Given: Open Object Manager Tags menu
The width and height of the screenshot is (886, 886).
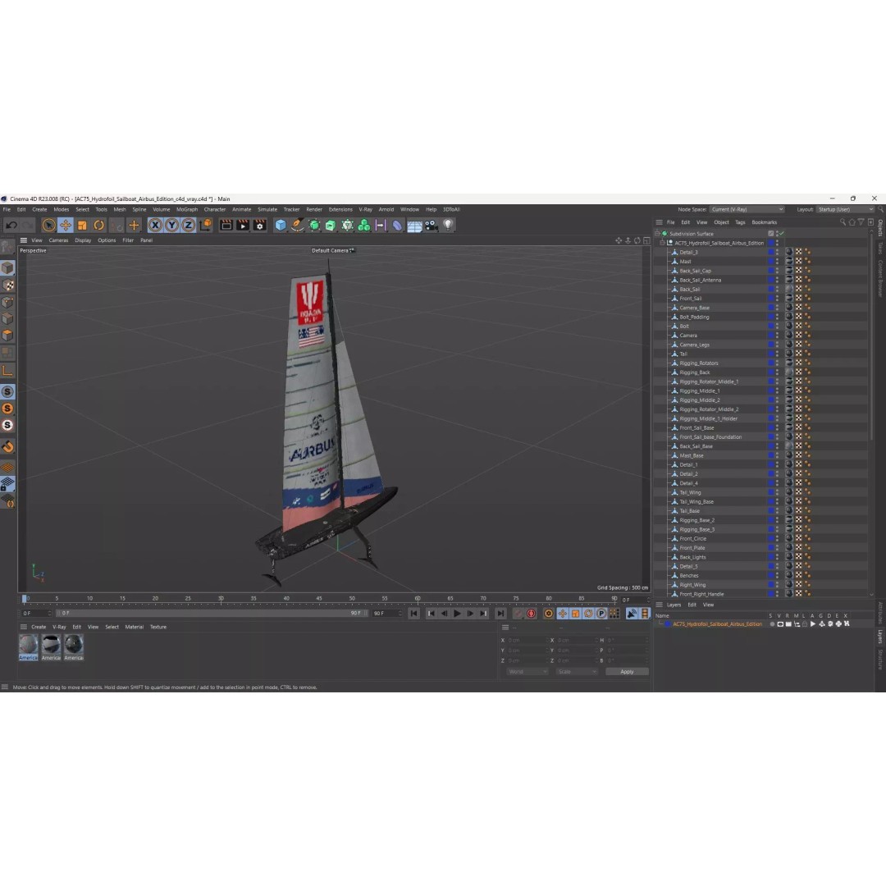Looking at the screenshot, I should coord(740,222).
